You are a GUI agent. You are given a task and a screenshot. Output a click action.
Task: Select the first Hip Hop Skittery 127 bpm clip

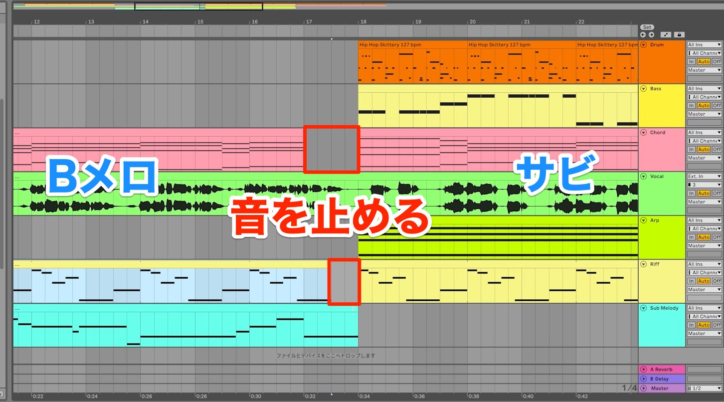[412, 62]
